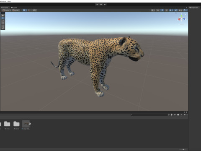The image size is (201, 151).
Task: Toggle the Scene view lock above the gizmo
Action: point(186,14)
